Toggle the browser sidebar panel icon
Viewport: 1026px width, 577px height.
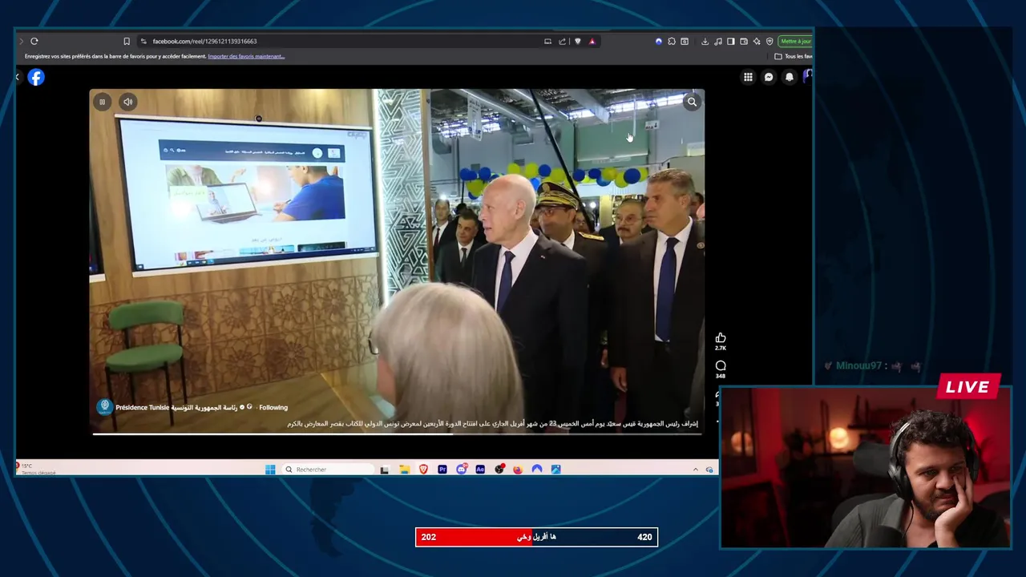coord(731,41)
